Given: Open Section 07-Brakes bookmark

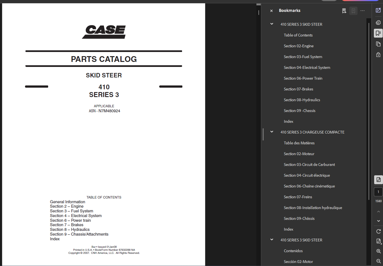Looking at the screenshot, I should 298,89.
